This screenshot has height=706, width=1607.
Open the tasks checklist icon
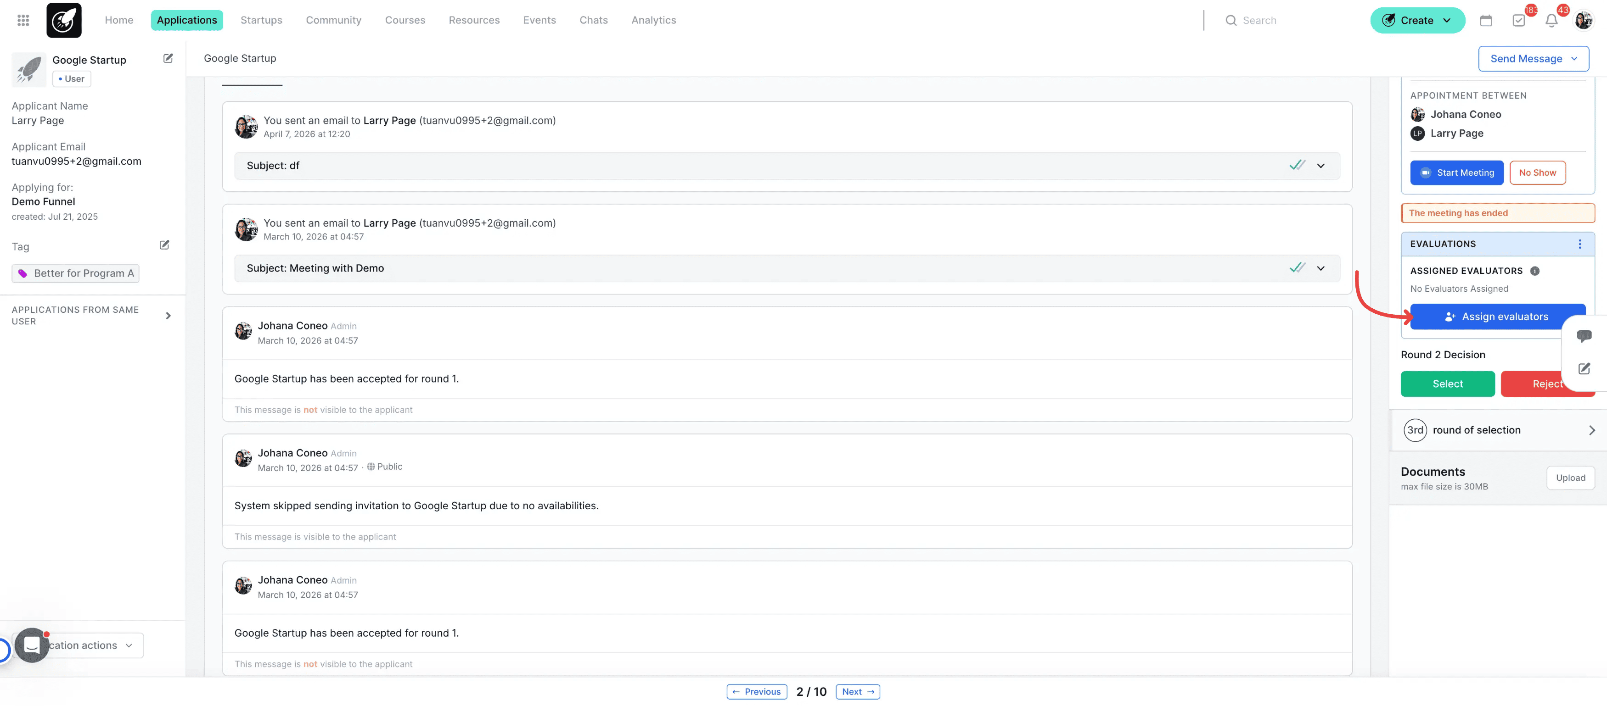pos(1519,21)
